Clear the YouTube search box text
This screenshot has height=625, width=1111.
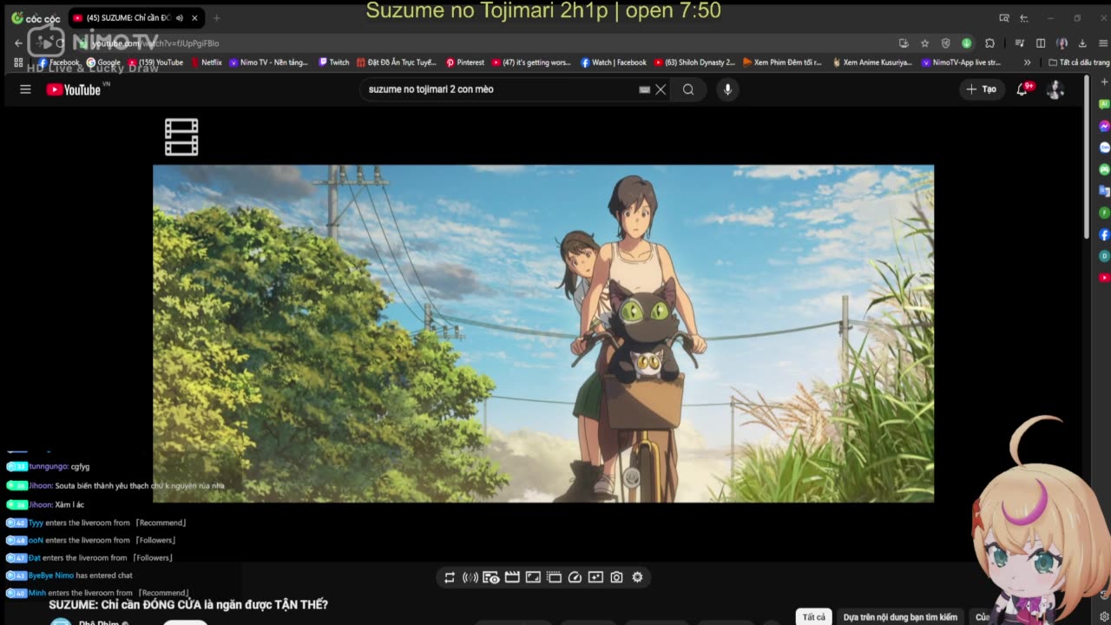pyautogui.click(x=661, y=89)
